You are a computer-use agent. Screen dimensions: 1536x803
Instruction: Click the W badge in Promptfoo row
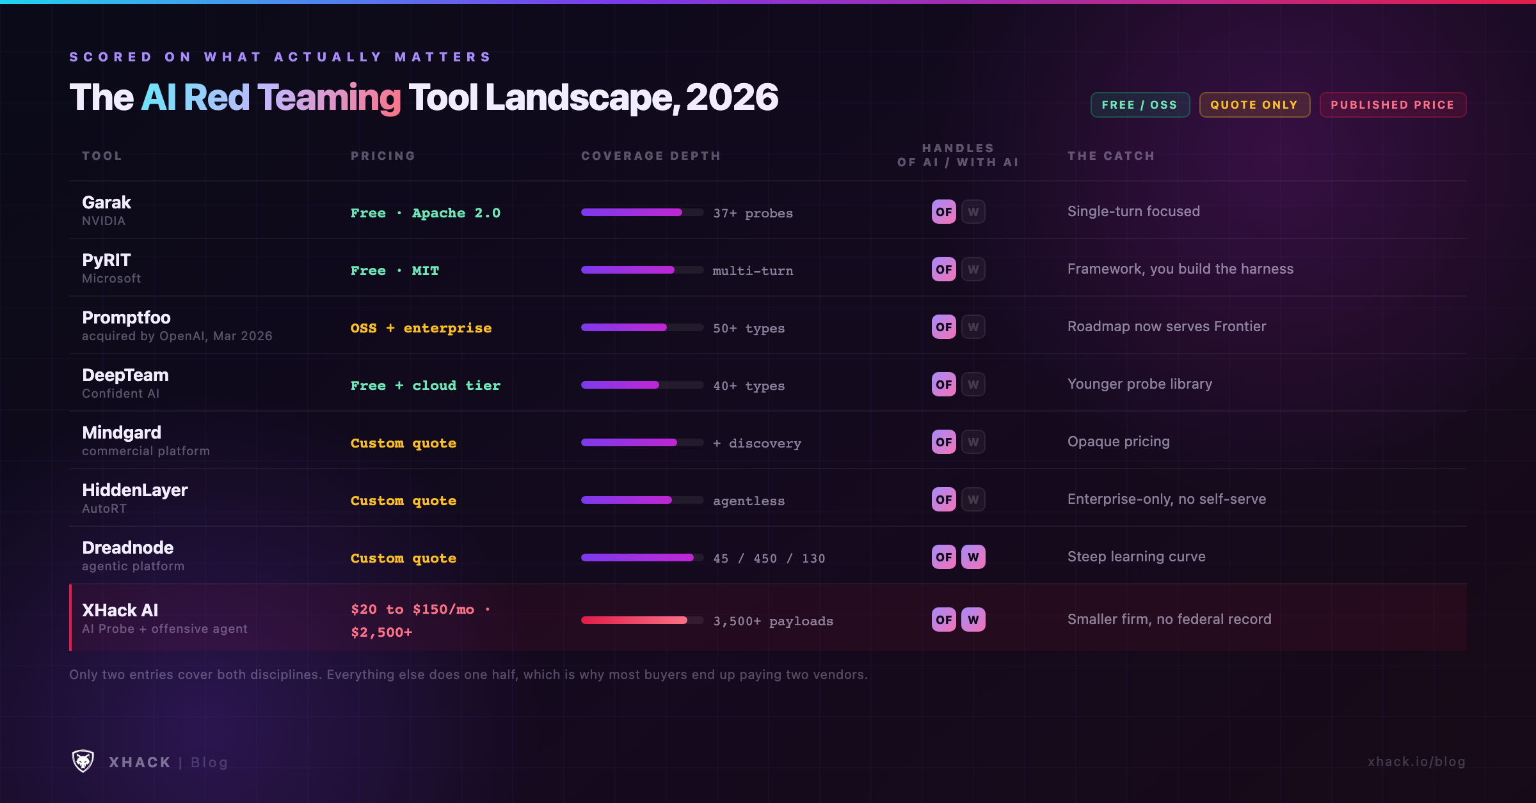973,327
